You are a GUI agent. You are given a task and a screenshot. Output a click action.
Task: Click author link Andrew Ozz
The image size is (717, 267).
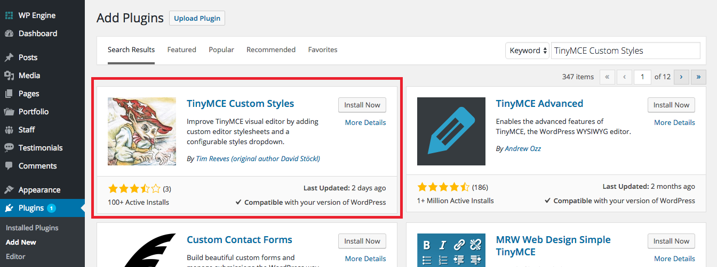point(523,148)
